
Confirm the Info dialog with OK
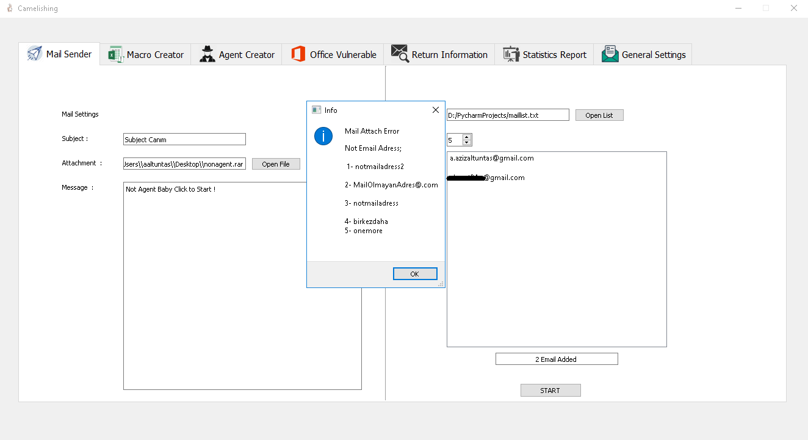coord(415,274)
